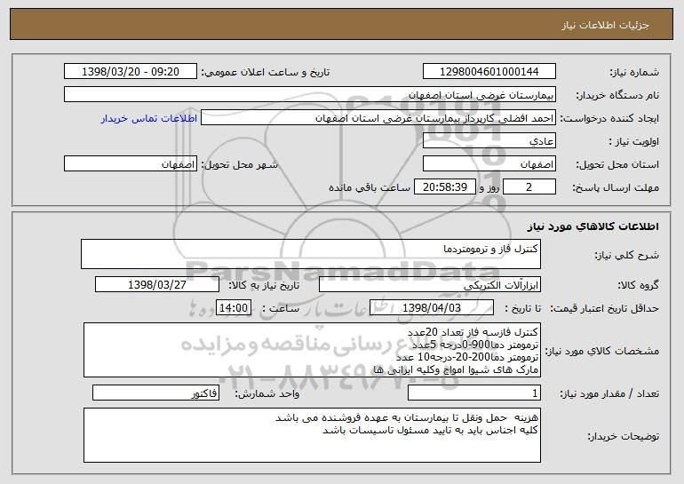Select the time field showing 14:00

point(234,308)
